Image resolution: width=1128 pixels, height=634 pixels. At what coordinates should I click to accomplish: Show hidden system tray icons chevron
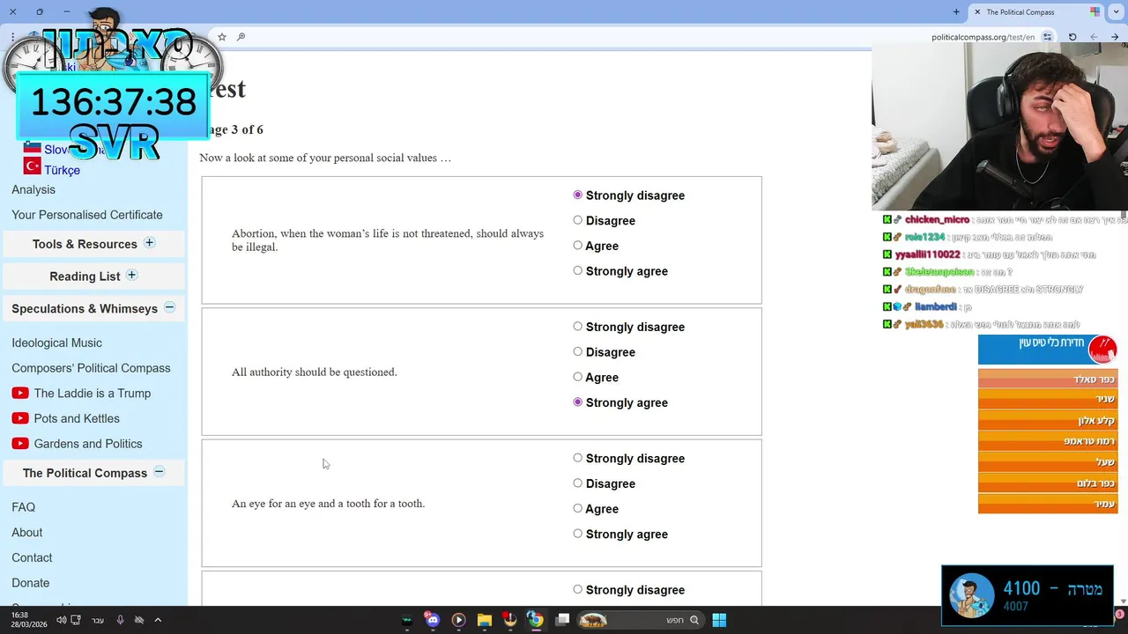[x=158, y=620]
